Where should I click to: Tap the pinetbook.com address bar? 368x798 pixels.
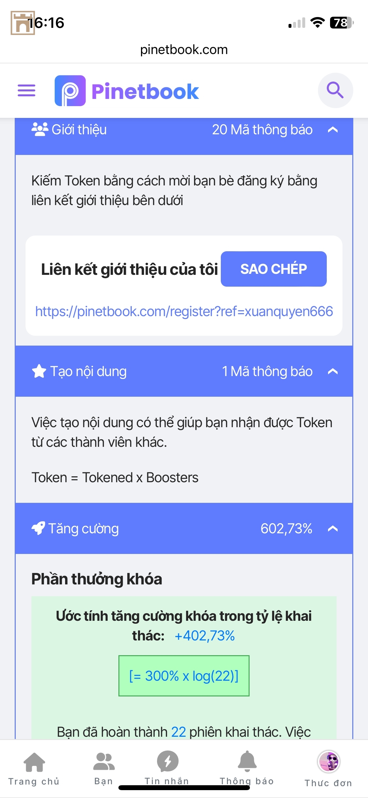pos(184,50)
